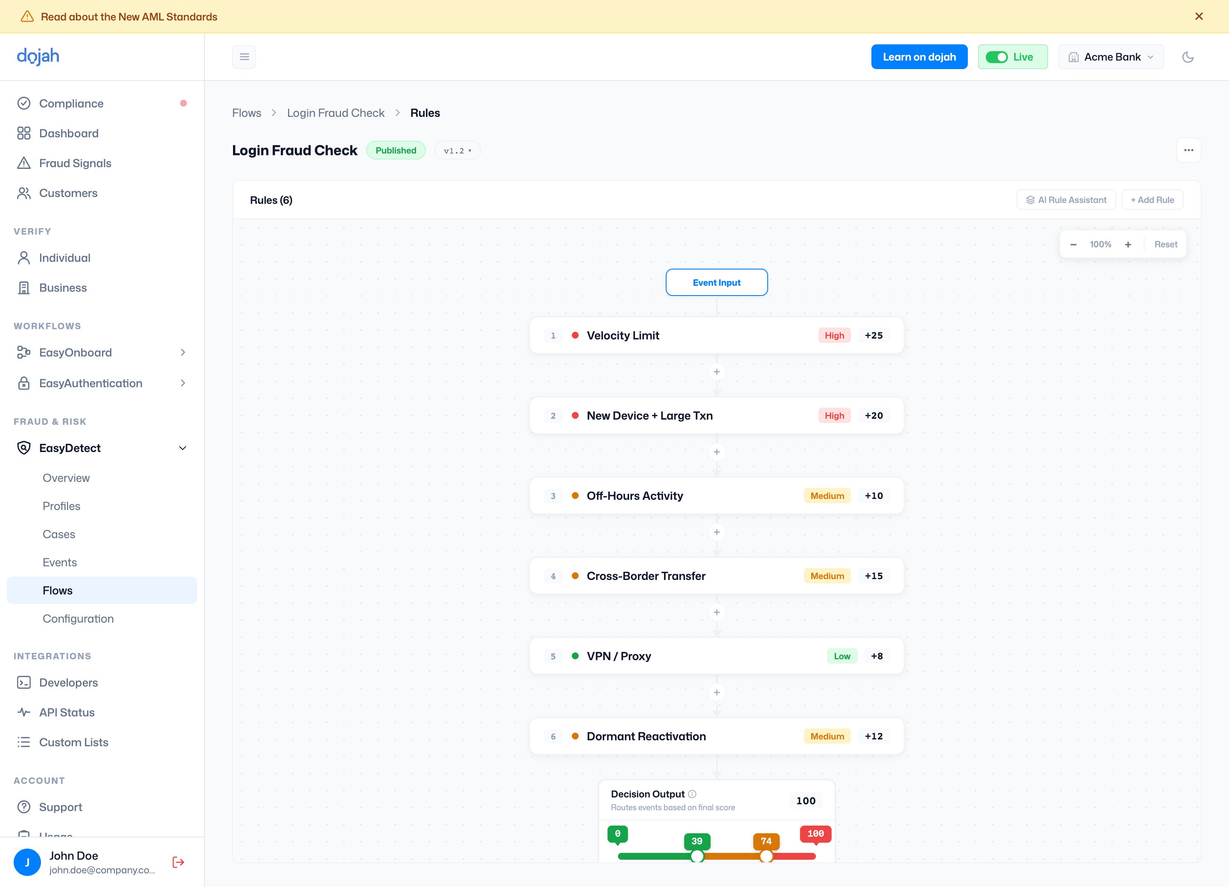1229x887 pixels.
Task: Go to Login Fraud Check breadcrumb
Action: tap(335, 113)
